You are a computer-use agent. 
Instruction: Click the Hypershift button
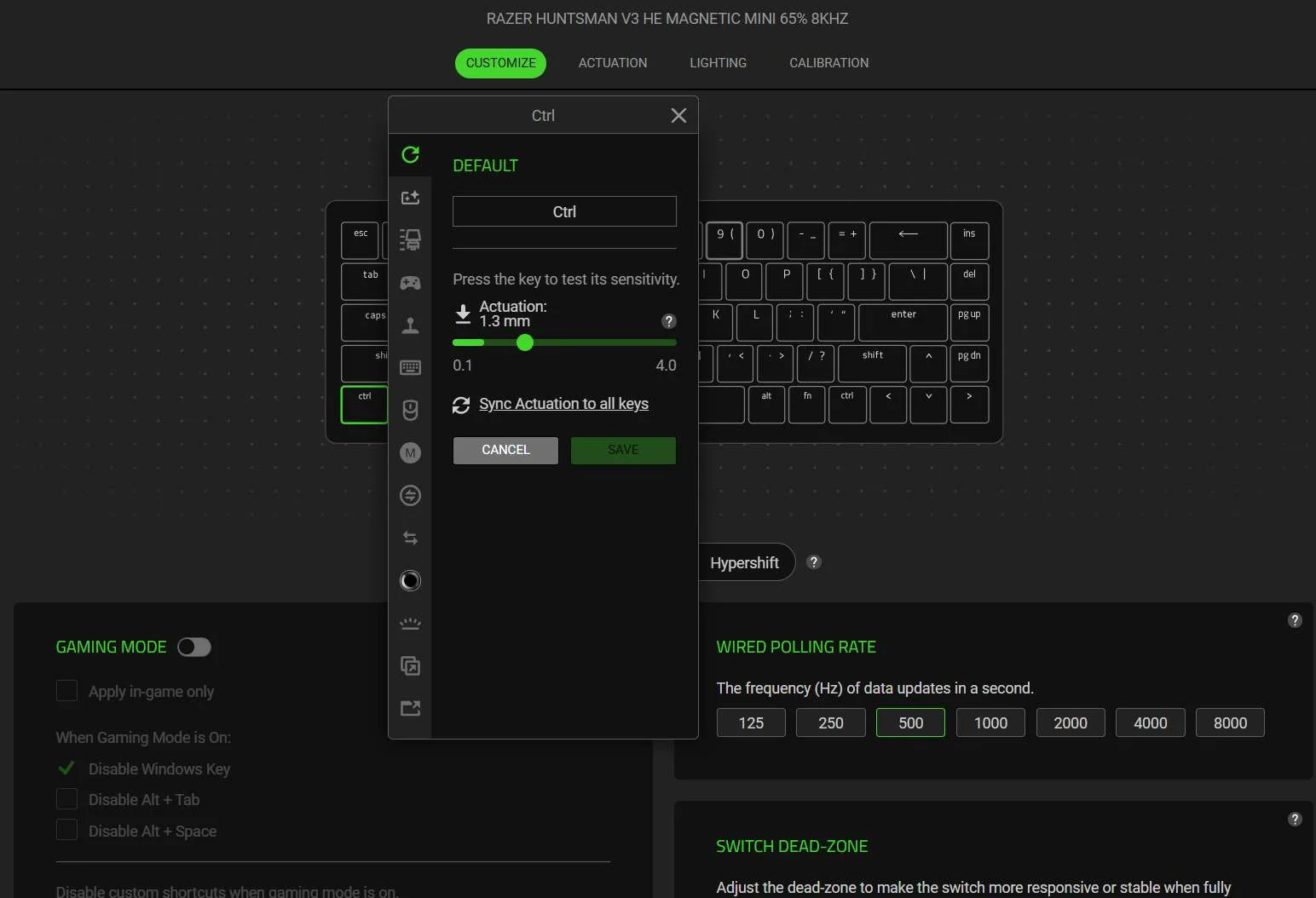(745, 562)
